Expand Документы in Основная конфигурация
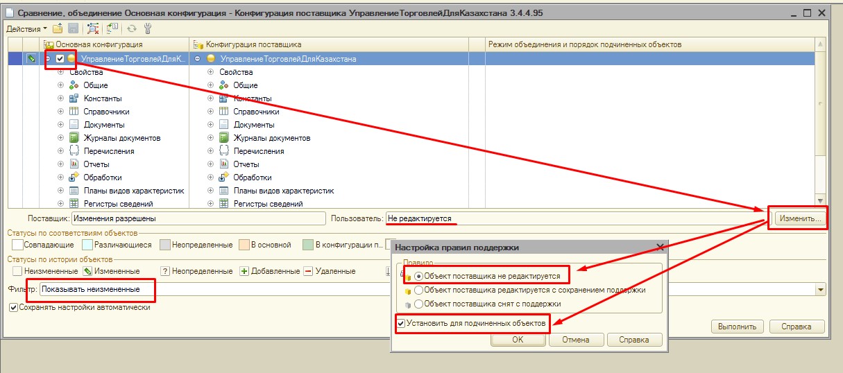 click(60, 125)
